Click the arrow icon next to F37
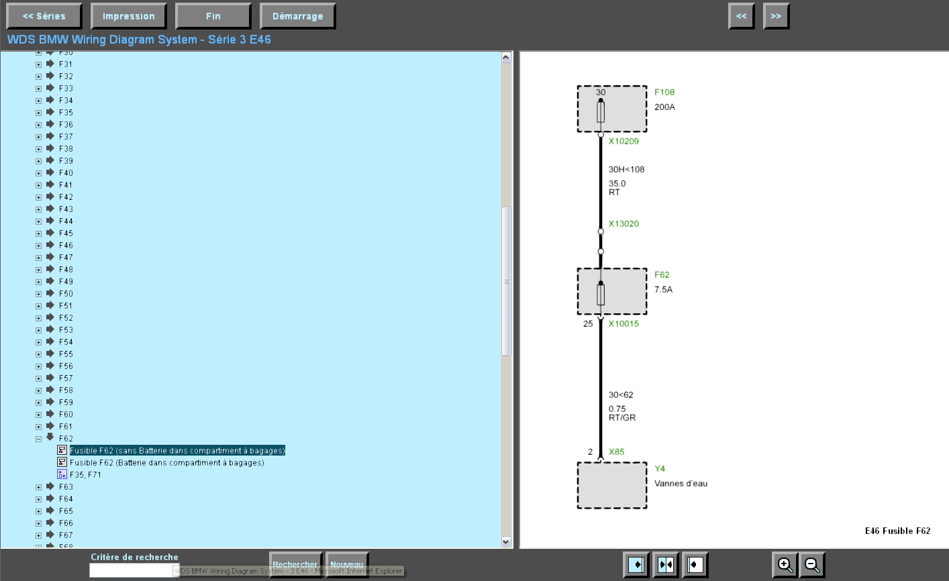This screenshot has height=581, width=949. click(x=50, y=136)
